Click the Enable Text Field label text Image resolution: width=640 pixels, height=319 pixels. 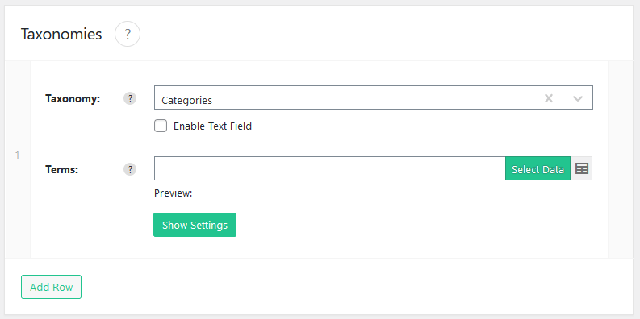click(212, 126)
